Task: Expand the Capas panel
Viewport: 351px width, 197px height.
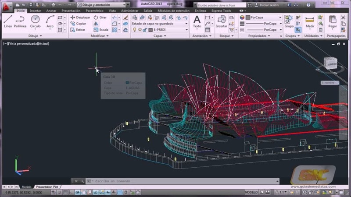Action: [x=160, y=36]
